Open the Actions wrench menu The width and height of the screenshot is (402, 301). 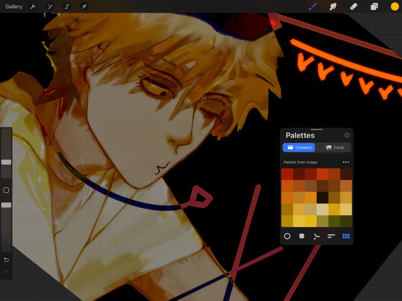[x=33, y=6]
